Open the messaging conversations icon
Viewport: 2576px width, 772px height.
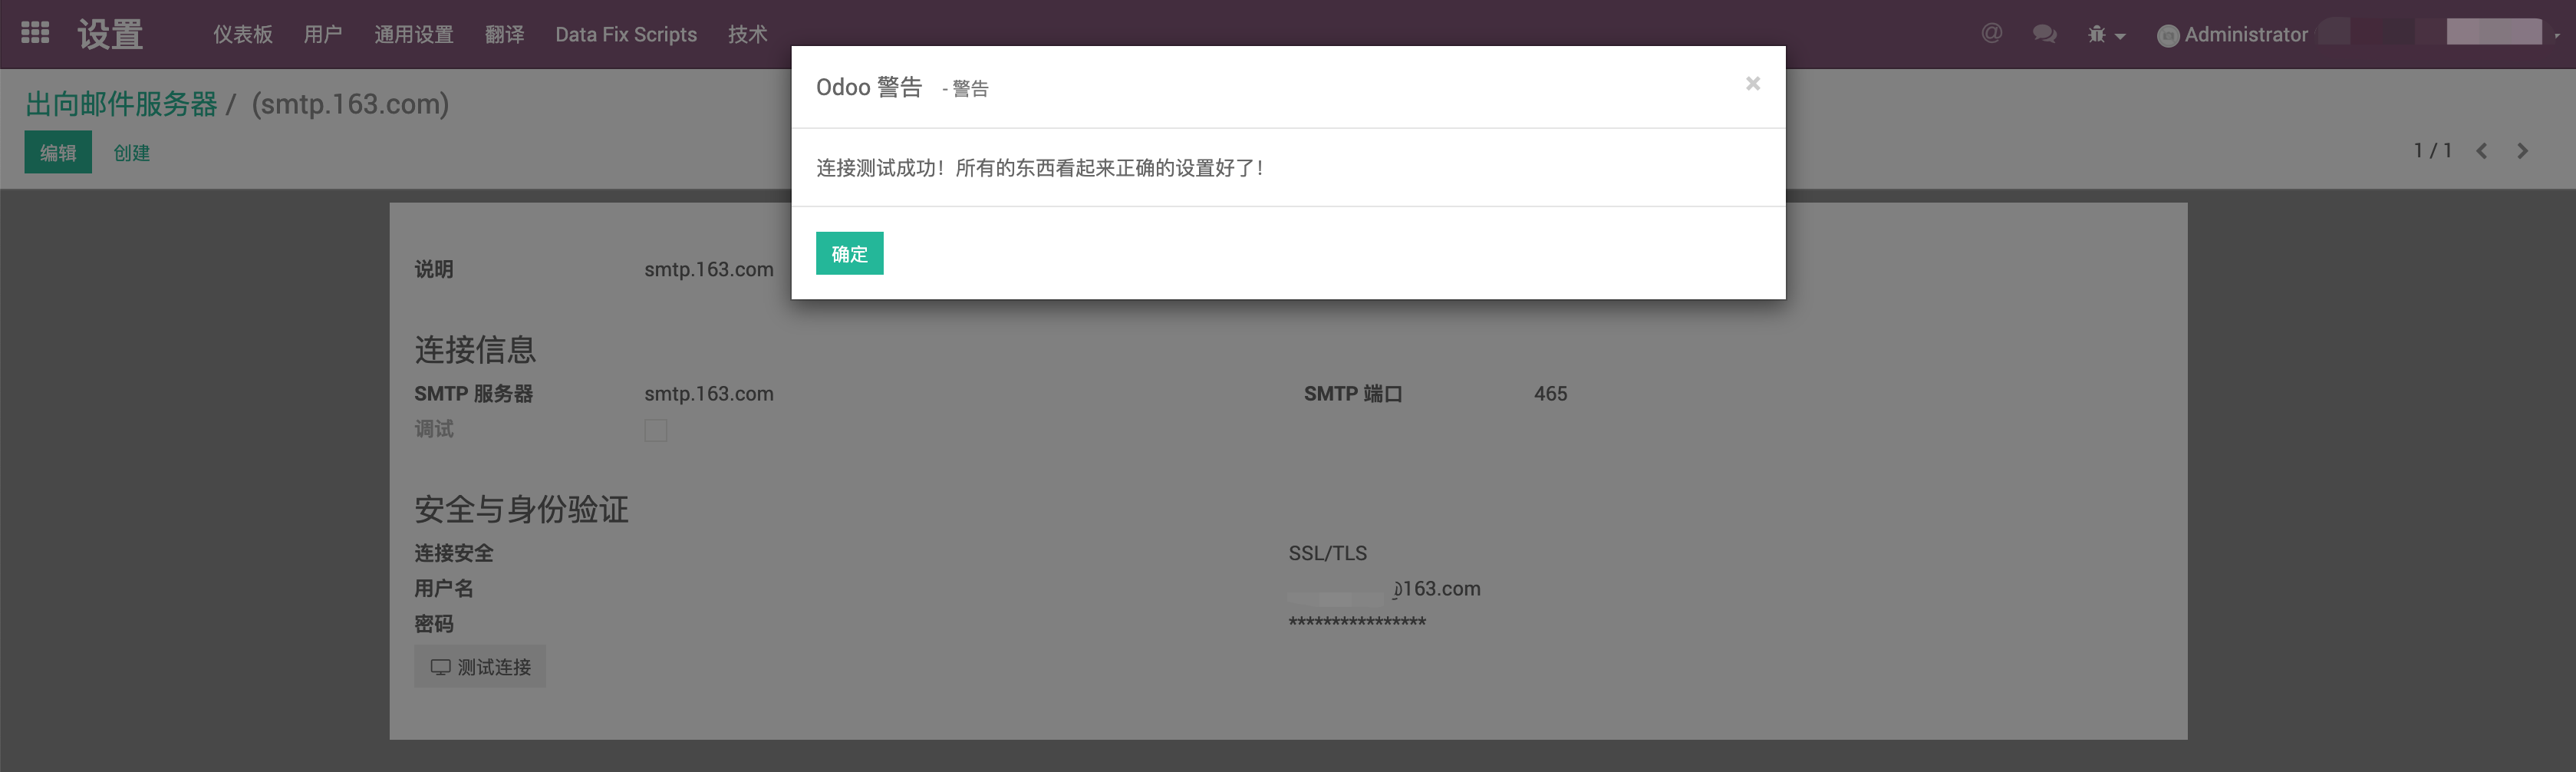point(2044,33)
